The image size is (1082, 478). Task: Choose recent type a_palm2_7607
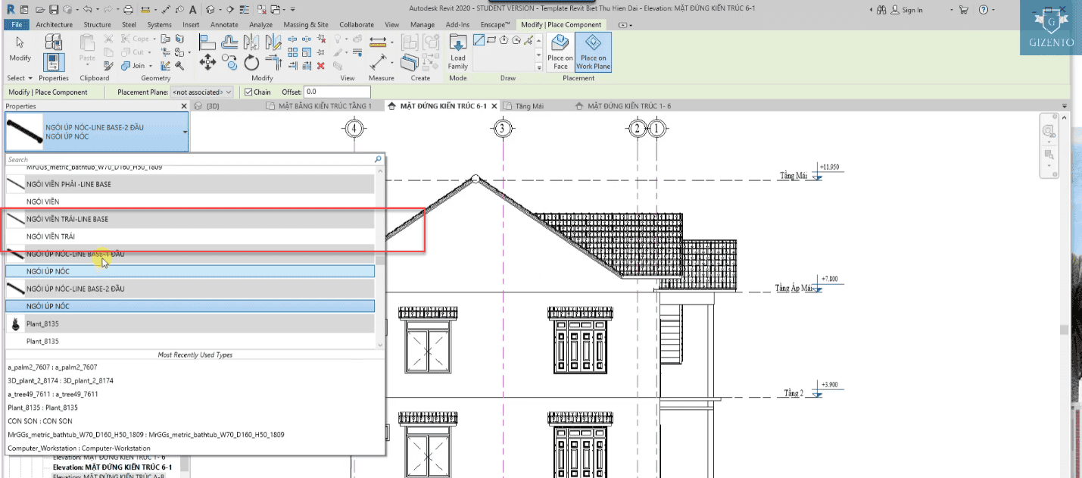52,367
